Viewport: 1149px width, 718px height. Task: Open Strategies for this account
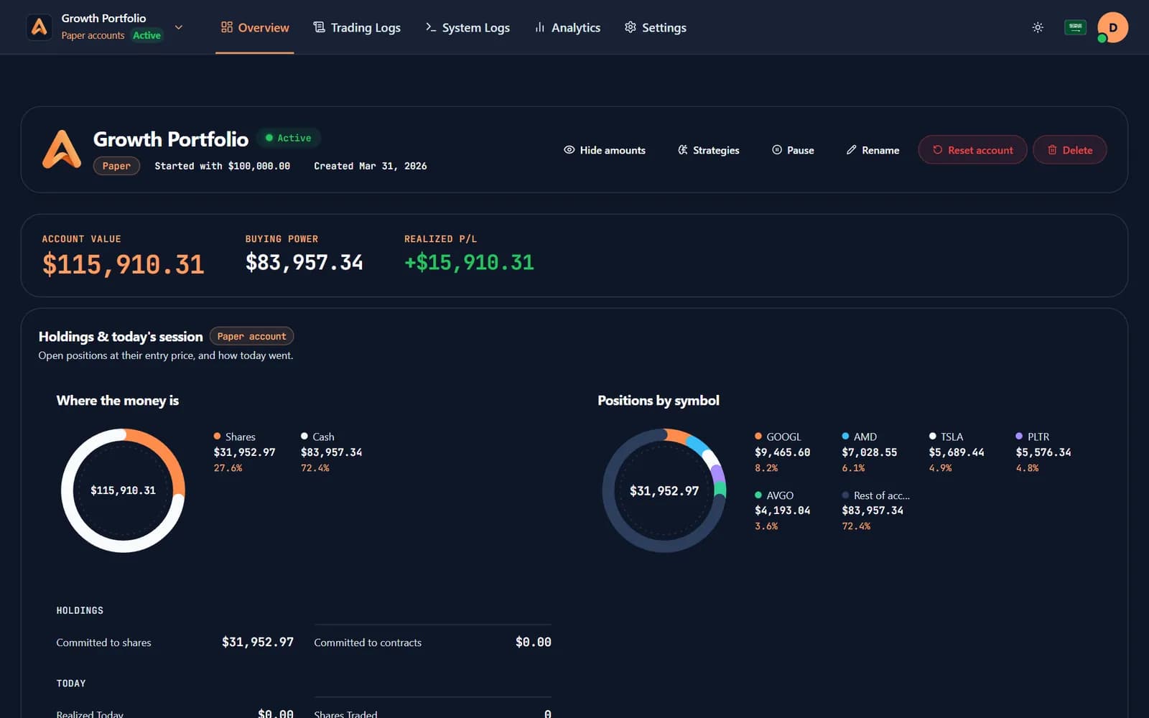[x=708, y=150]
